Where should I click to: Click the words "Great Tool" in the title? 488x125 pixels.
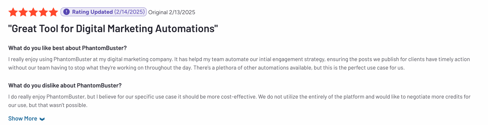tap(34, 29)
